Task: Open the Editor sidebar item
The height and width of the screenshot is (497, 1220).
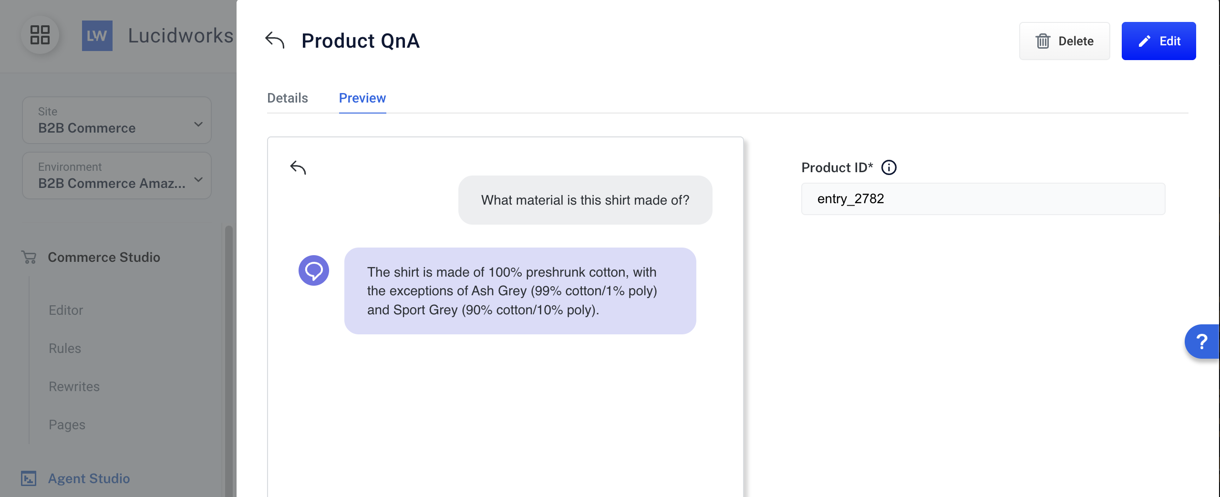Action: click(x=66, y=310)
